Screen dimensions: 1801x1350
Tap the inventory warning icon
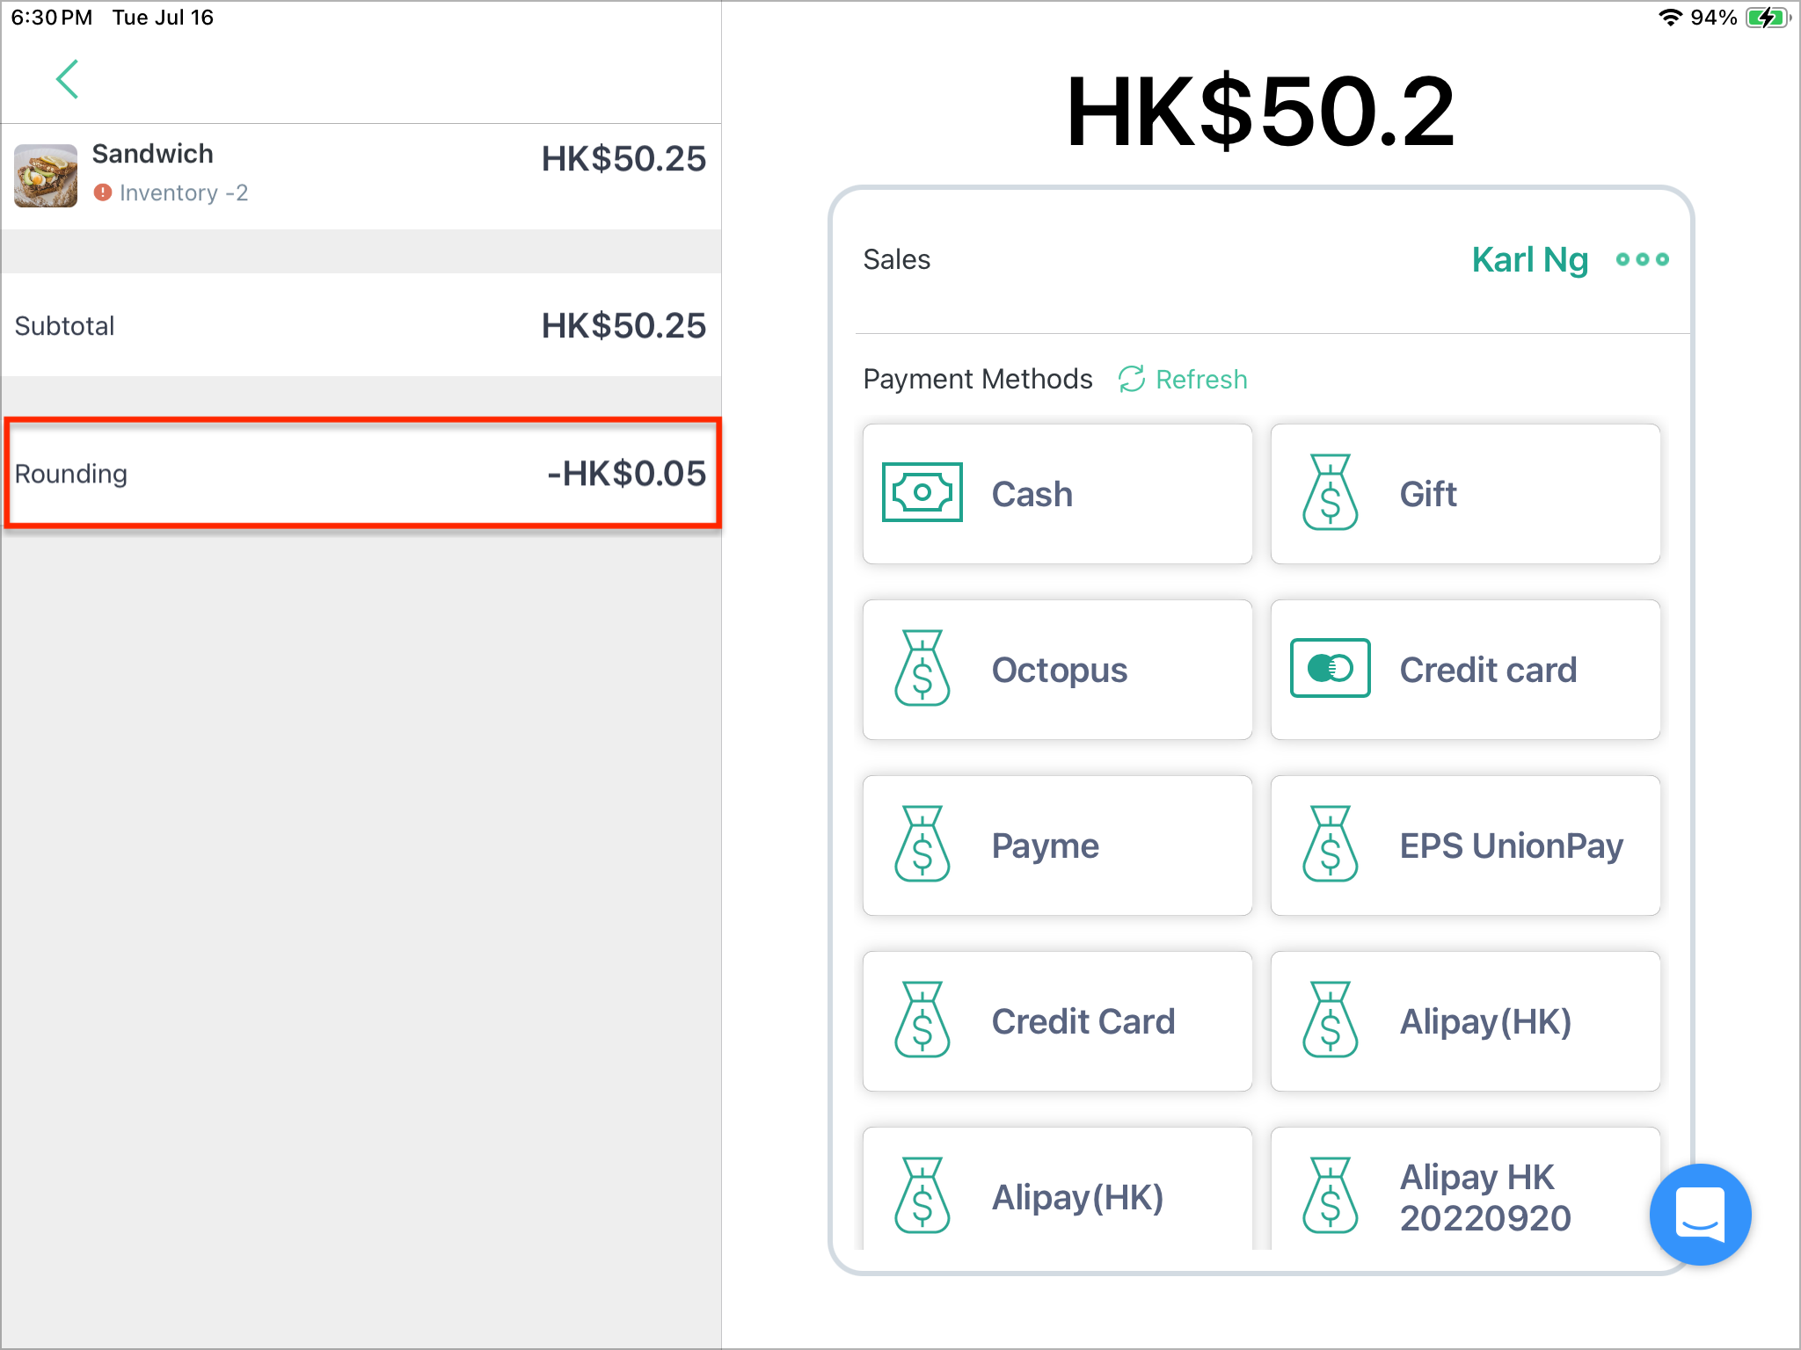[103, 192]
